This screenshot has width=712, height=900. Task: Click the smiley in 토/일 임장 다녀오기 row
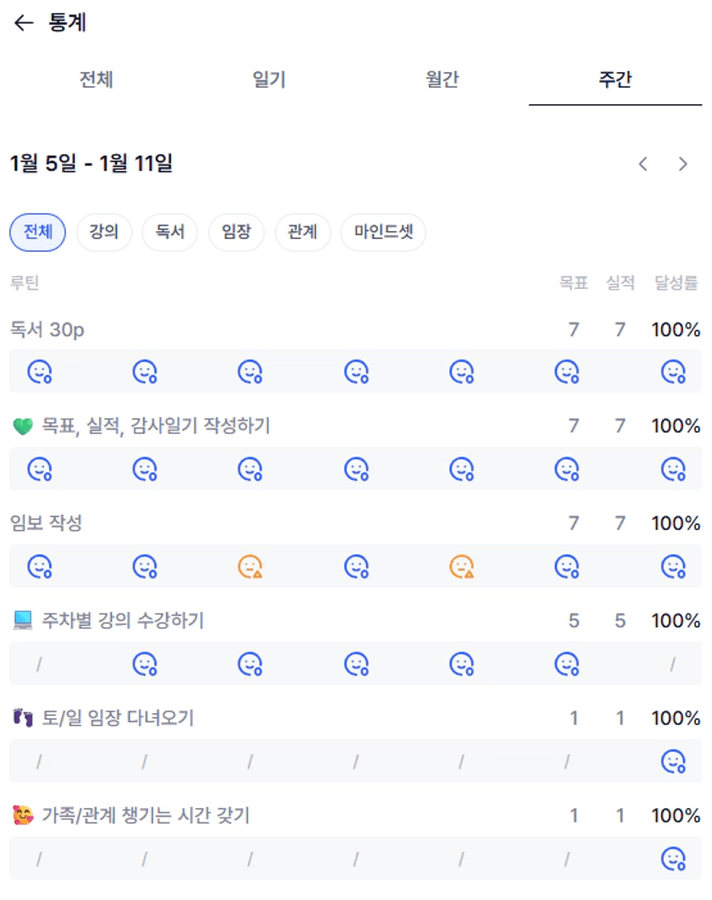672,761
